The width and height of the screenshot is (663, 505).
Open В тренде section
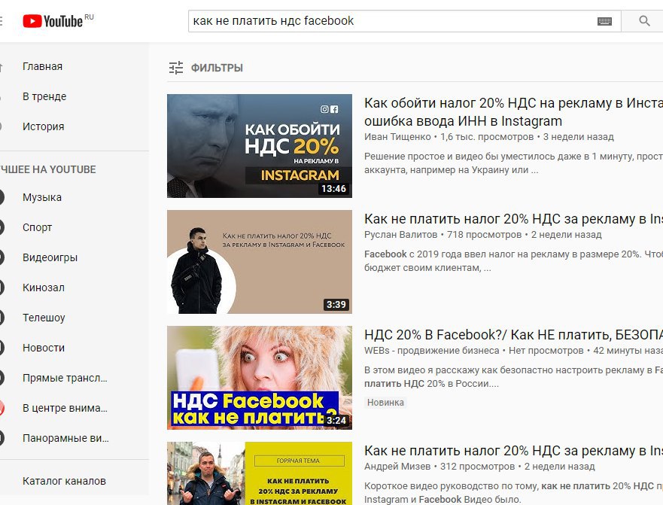pyautogui.click(x=44, y=96)
